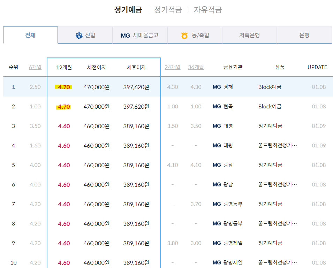This screenshot has width=333, height=268.
Task: Sort by the 6개월 column header
Action: 35,67
